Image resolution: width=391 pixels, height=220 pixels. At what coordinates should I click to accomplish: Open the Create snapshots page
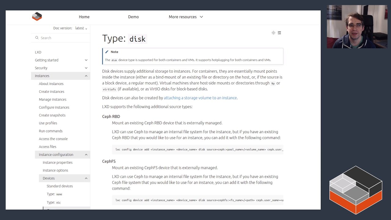click(x=52, y=115)
